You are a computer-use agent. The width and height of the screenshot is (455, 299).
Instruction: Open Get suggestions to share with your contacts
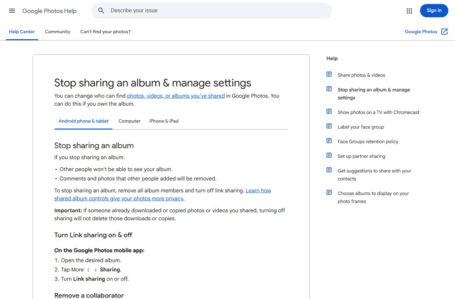374,175
